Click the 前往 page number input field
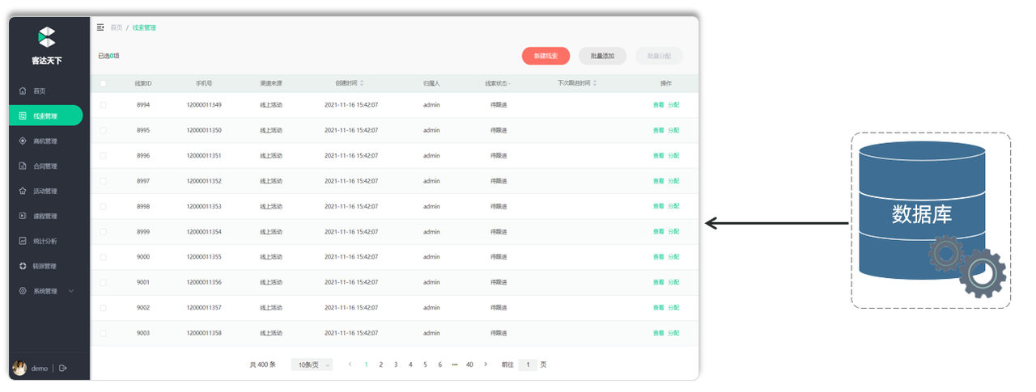This screenshot has height=392, width=1036. point(528,365)
